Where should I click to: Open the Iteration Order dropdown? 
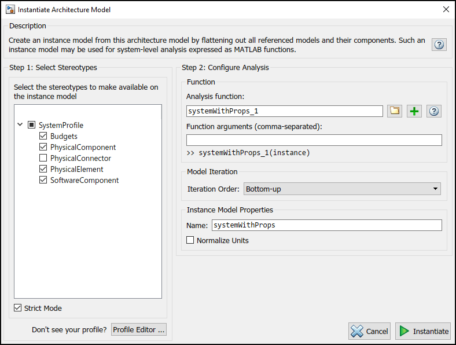(x=342, y=189)
